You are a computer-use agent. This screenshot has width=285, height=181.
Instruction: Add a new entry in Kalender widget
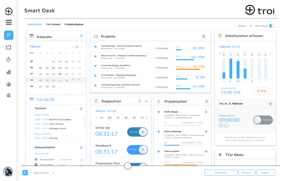click(81, 36)
